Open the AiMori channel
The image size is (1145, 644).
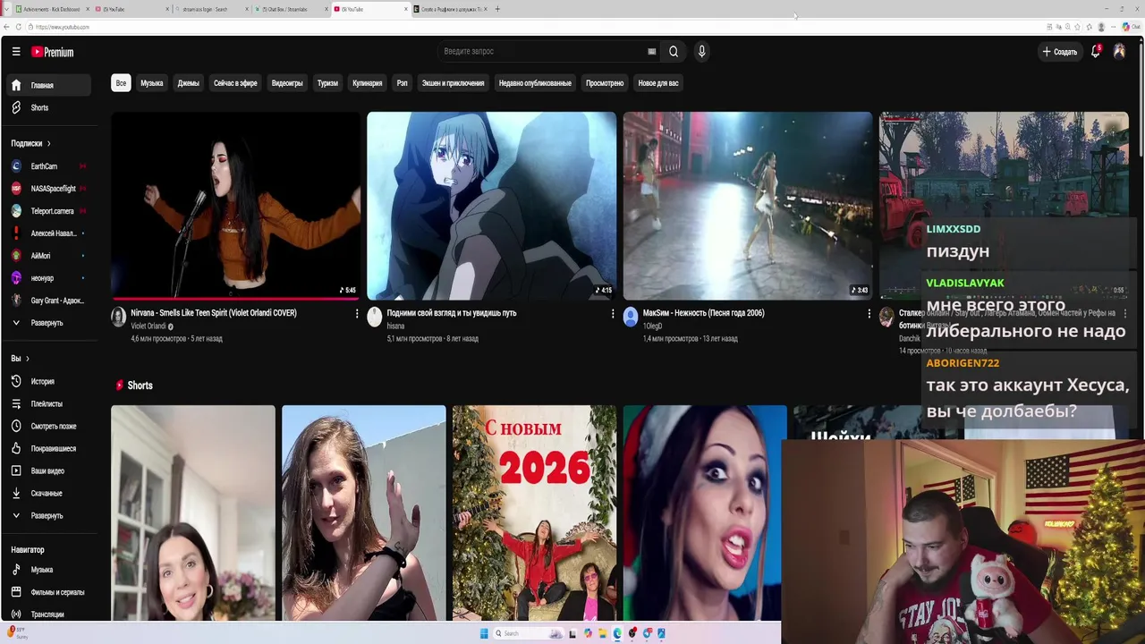(50, 256)
